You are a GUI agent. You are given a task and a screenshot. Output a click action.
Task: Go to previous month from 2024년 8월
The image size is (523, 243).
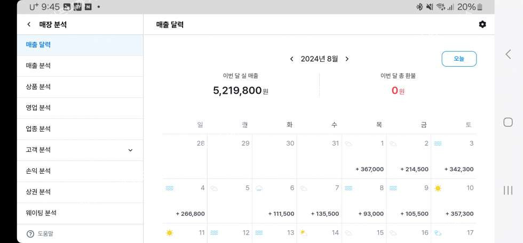point(291,59)
